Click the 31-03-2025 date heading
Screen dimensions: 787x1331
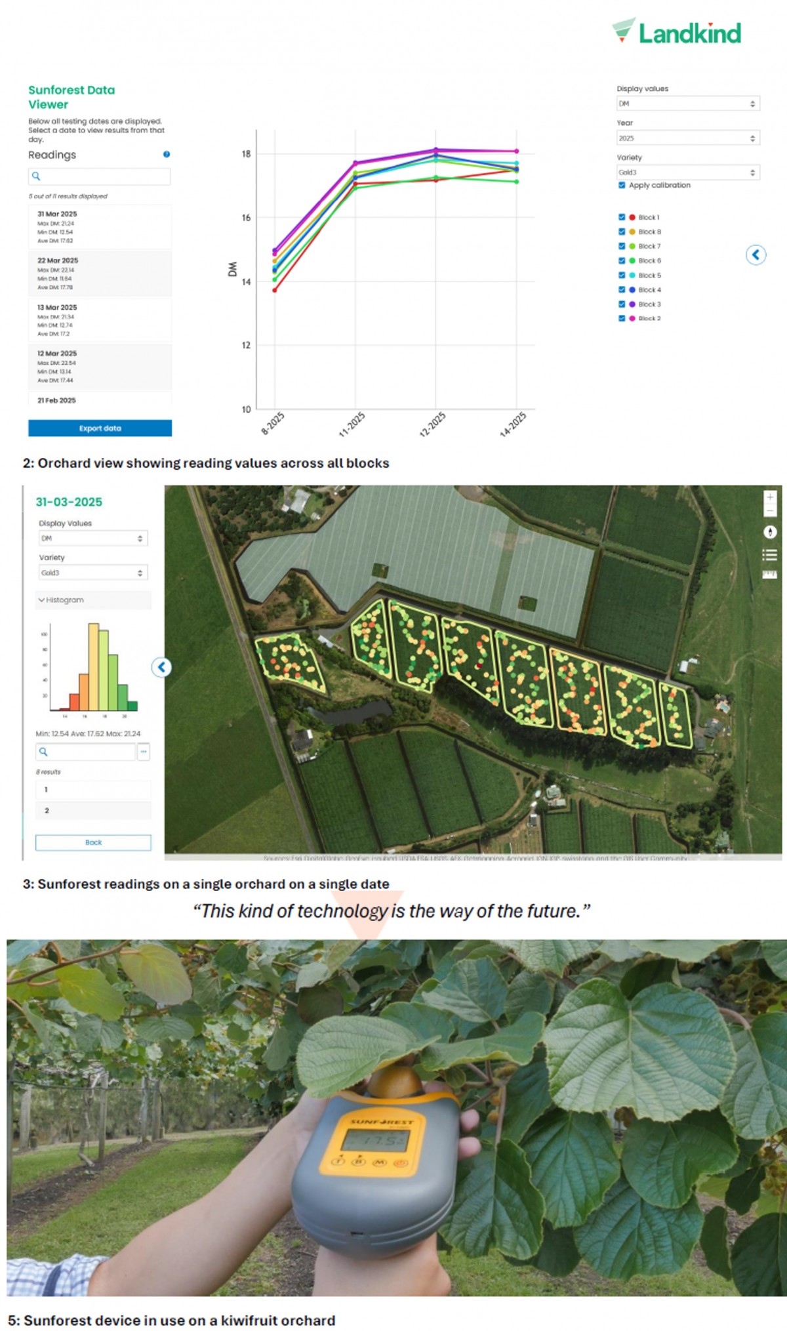69,502
